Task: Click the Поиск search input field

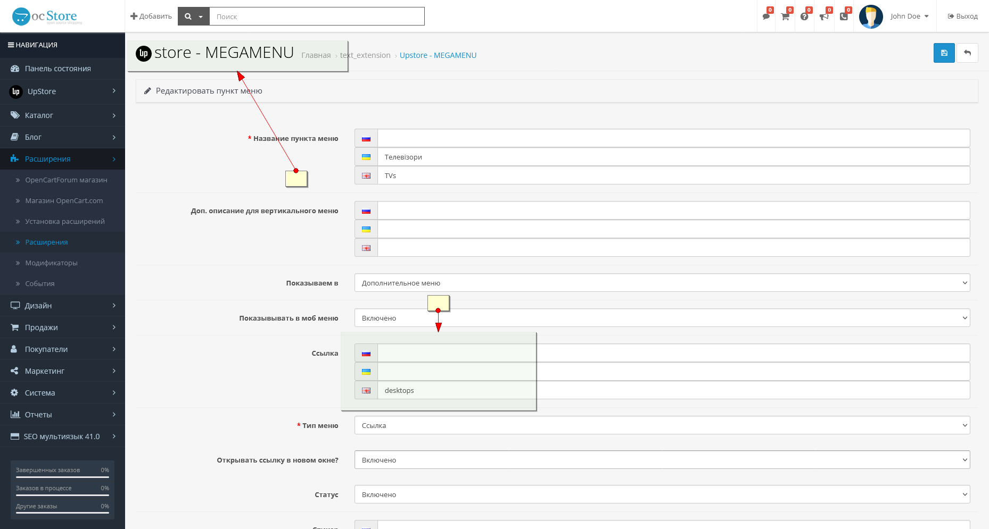Action: 317,16
